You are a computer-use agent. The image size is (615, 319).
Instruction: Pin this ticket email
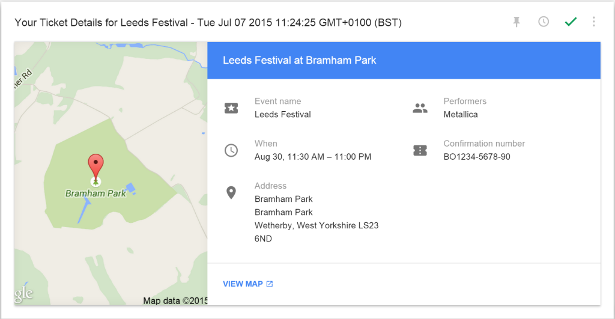click(517, 22)
